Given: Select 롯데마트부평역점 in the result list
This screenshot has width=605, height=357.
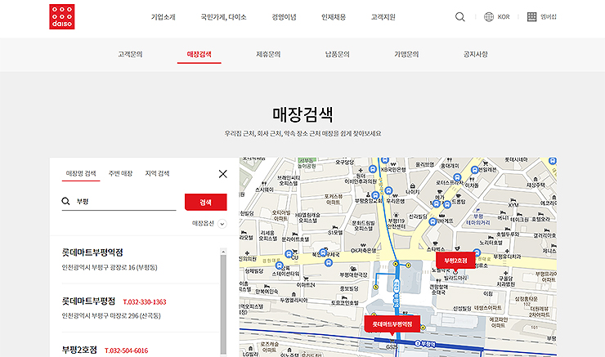Looking at the screenshot, I should (92, 252).
